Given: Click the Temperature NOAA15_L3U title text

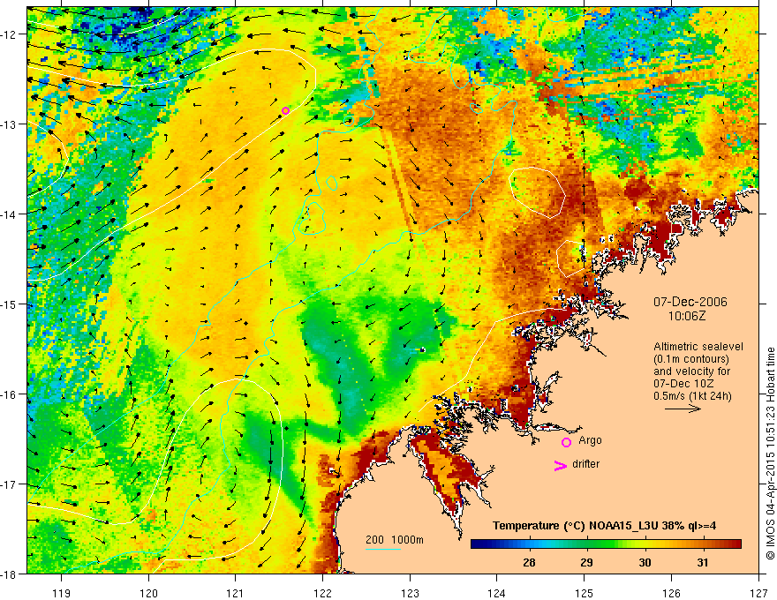Looking at the screenshot, I should (x=604, y=525).
